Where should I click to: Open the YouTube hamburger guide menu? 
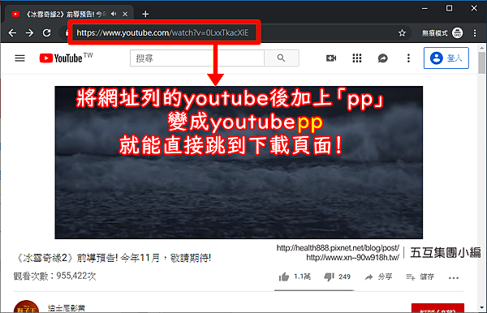click(x=19, y=58)
